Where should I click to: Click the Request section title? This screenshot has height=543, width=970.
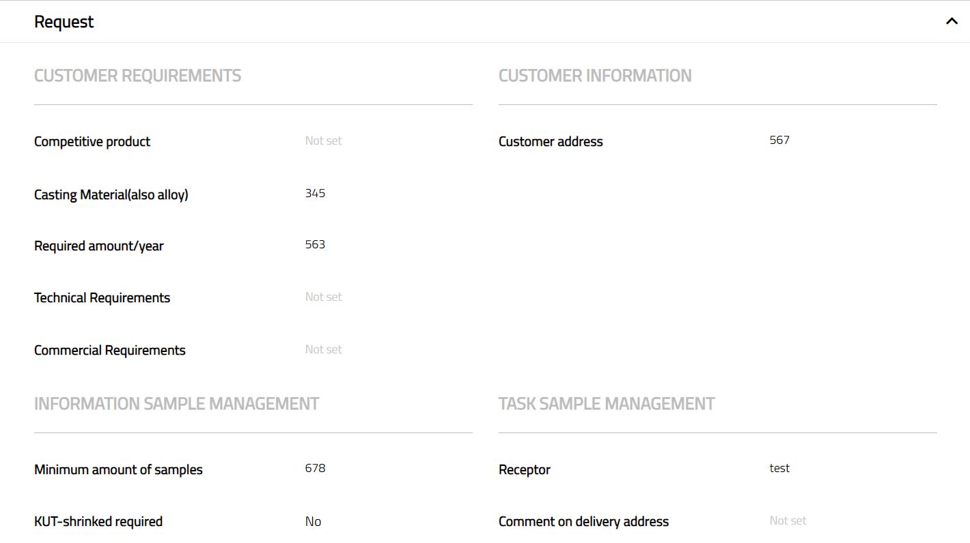[x=64, y=22]
